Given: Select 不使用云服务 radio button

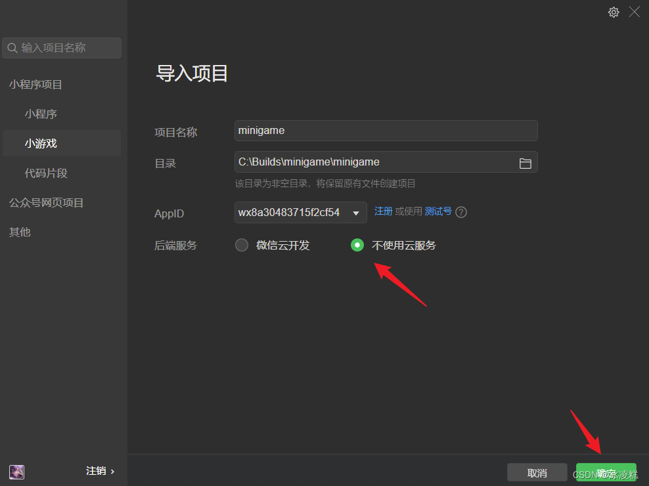Looking at the screenshot, I should (x=357, y=245).
